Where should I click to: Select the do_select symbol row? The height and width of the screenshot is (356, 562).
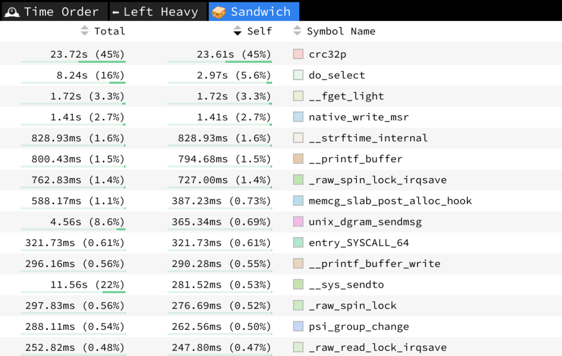(x=337, y=75)
